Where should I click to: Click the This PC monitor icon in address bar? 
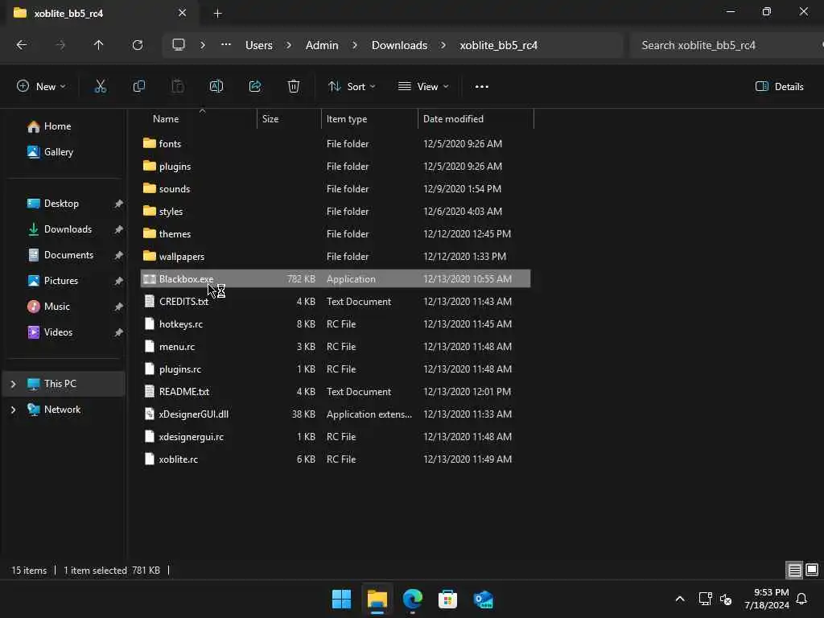(179, 45)
